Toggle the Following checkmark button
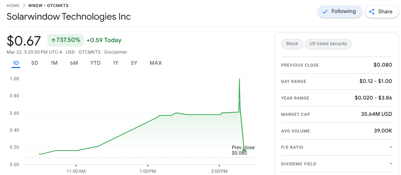This screenshot has width=401, height=175. 338,11
